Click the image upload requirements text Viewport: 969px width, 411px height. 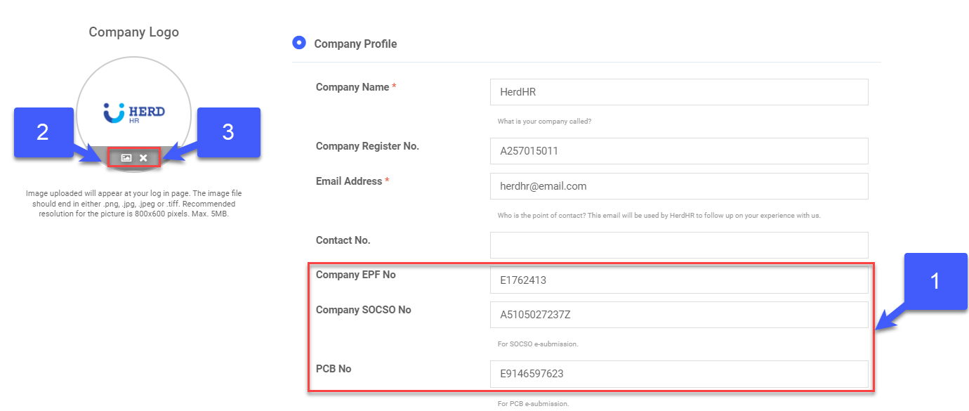[x=133, y=203]
